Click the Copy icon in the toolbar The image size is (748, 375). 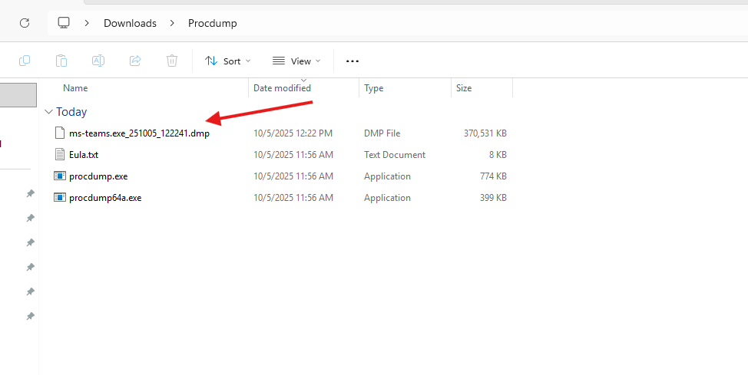(x=25, y=61)
